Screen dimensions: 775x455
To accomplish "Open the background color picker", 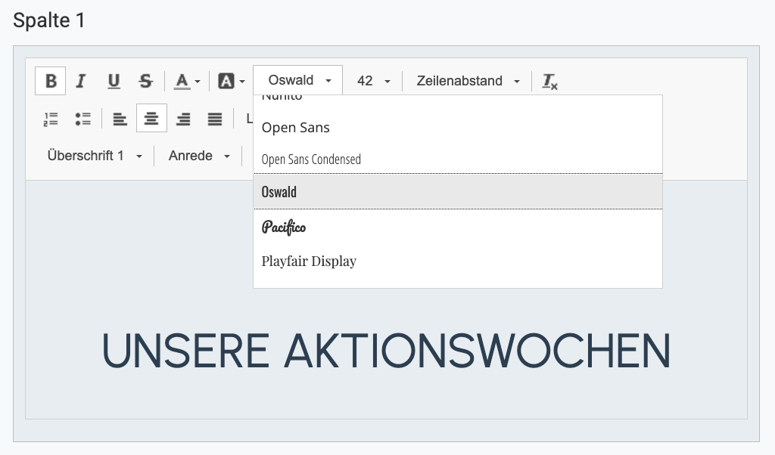I will tap(231, 81).
